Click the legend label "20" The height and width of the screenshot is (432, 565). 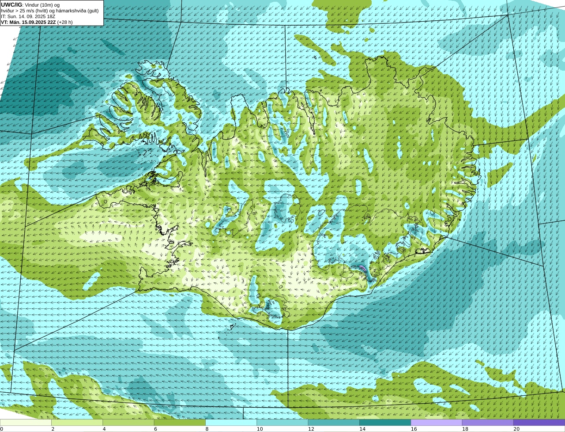point(516,429)
